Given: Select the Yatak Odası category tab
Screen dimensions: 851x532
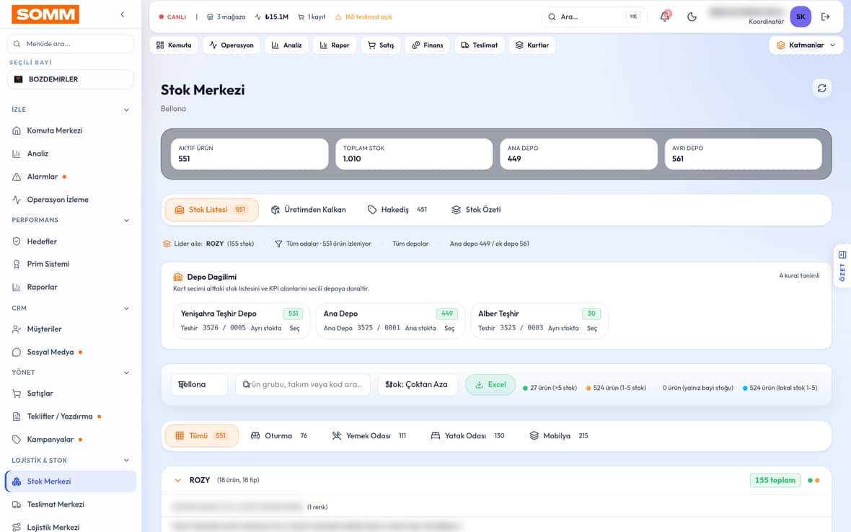Looking at the screenshot, I should (467, 436).
